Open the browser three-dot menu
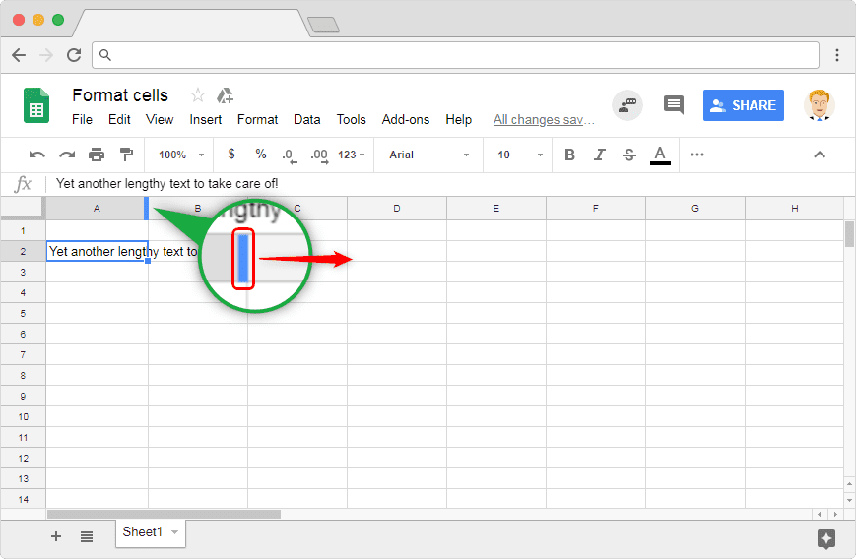856x559 pixels. pyautogui.click(x=837, y=55)
